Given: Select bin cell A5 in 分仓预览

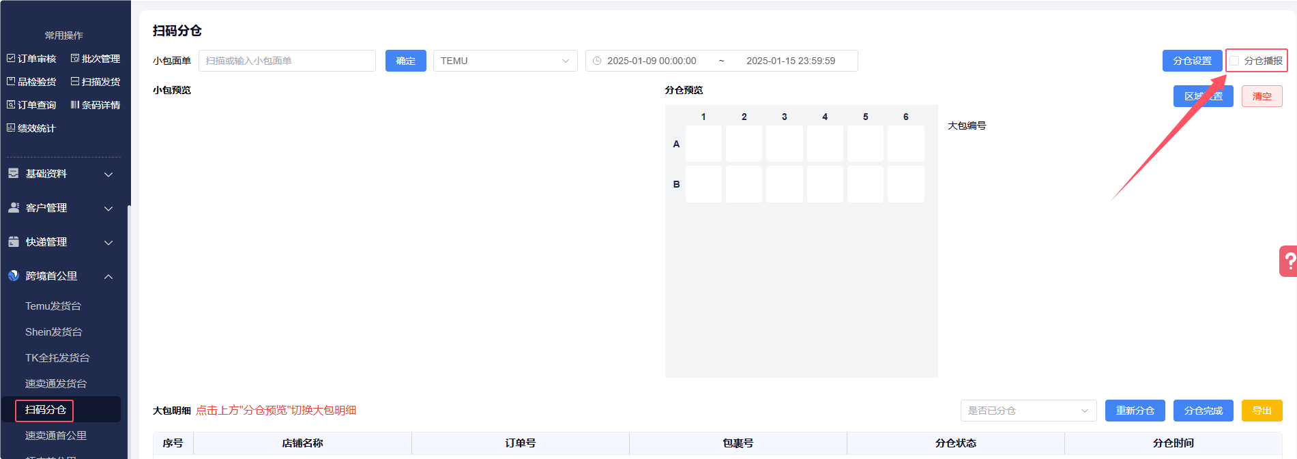Looking at the screenshot, I should pyautogui.click(x=865, y=143).
